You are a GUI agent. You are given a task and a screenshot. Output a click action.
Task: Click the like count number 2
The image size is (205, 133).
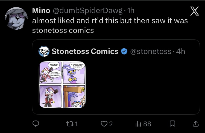(x=111, y=124)
